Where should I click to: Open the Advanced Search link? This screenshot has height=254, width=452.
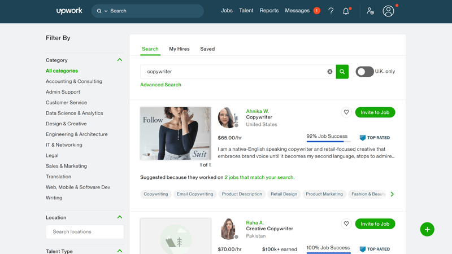pyautogui.click(x=160, y=85)
